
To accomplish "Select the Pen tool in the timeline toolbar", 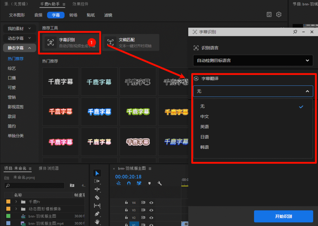I will (97, 214).
